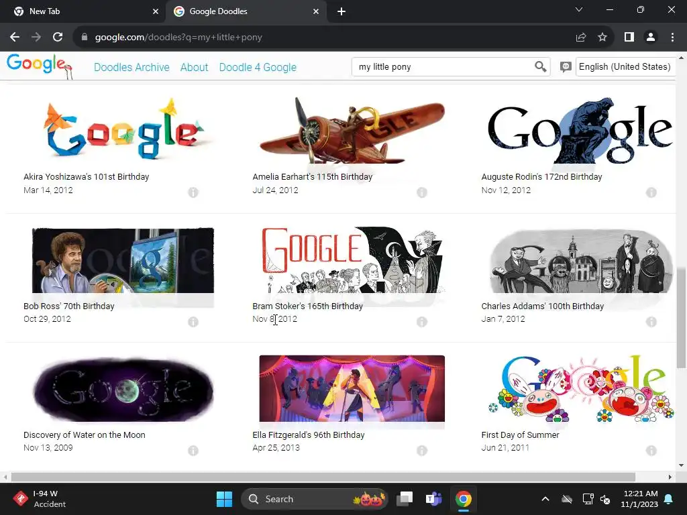Click the jazz stage doodle image
The width and height of the screenshot is (687, 515).
click(352, 388)
